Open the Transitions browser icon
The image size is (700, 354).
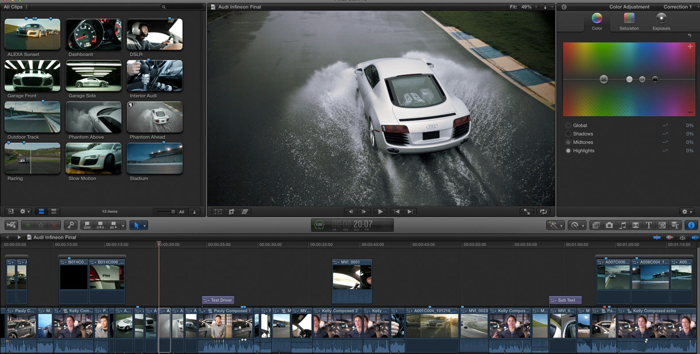pyautogui.click(x=635, y=225)
